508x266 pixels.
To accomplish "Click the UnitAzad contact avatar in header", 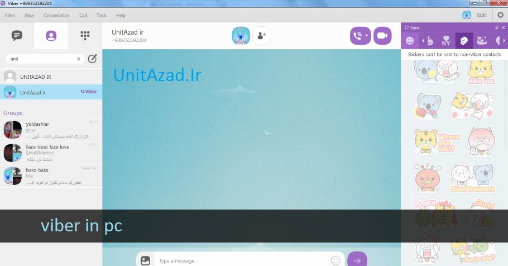I will click(x=241, y=36).
